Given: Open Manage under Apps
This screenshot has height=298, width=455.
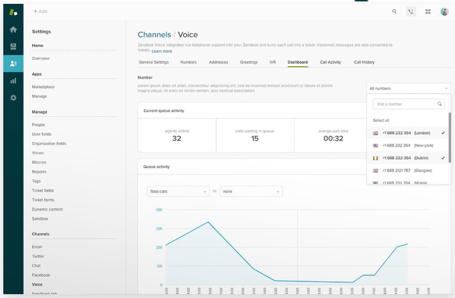Looking at the screenshot, I should click(x=39, y=96).
